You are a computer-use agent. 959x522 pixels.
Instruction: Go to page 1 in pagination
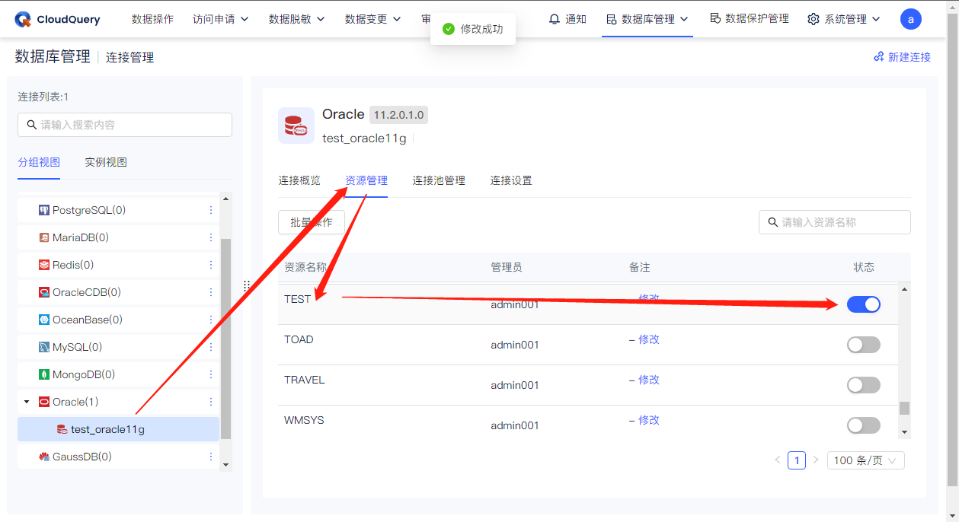tap(797, 460)
